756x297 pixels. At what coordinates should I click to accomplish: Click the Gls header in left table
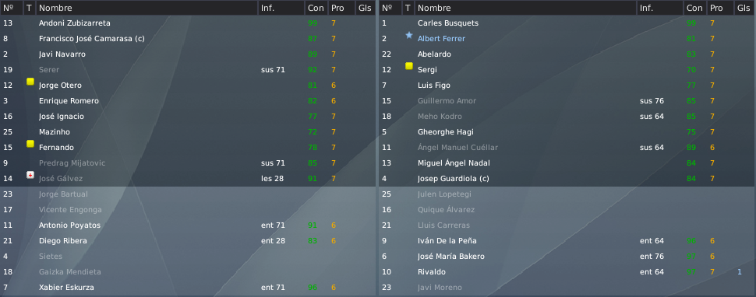[365, 8]
